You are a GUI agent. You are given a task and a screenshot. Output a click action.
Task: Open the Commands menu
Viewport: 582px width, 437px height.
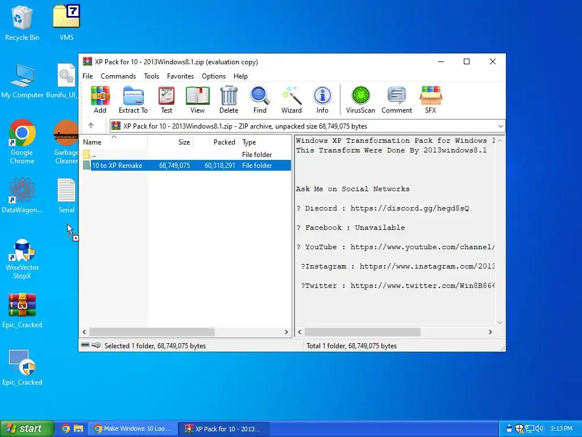click(x=118, y=76)
